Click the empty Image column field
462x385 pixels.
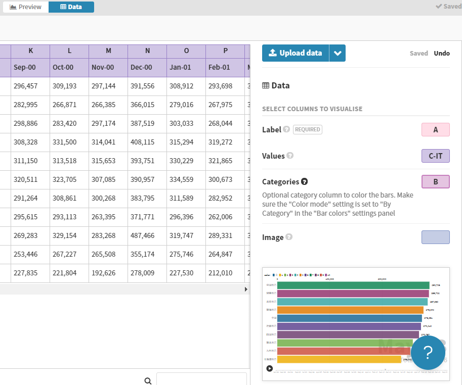pyautogui.click(x=436, y=237)
